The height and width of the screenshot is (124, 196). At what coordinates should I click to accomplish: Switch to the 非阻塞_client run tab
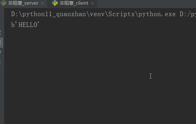(74, 3)
